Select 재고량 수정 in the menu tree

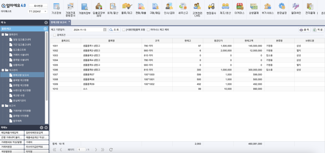[19, 96]
